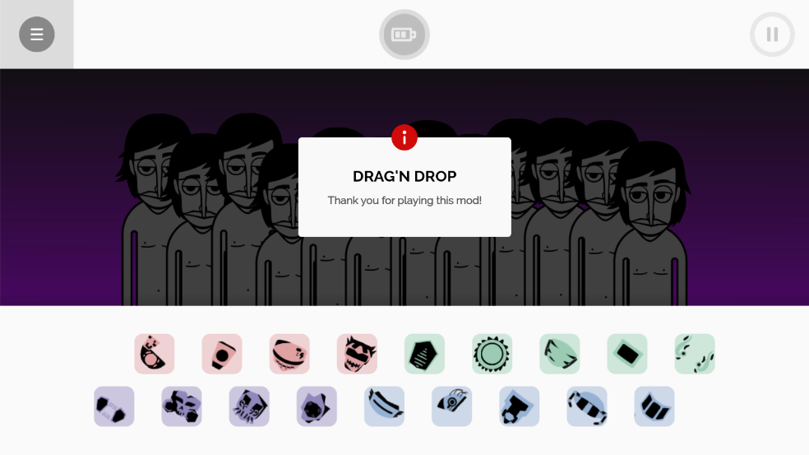Dismiss the Drag'n Drop message

click(x=404, y=187)
